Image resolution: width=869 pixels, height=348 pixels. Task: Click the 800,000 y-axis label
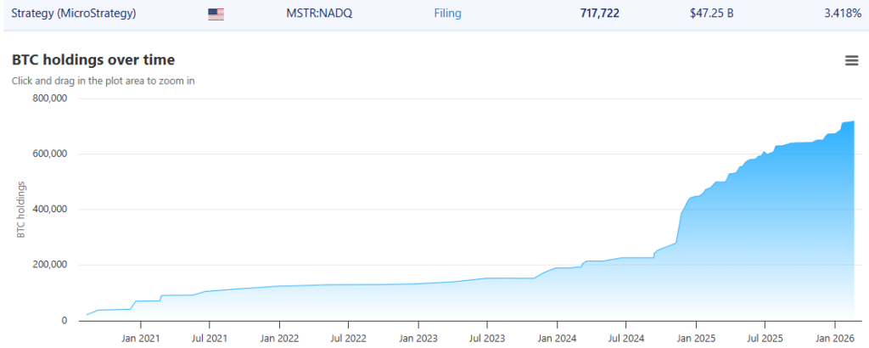(49, 98)
